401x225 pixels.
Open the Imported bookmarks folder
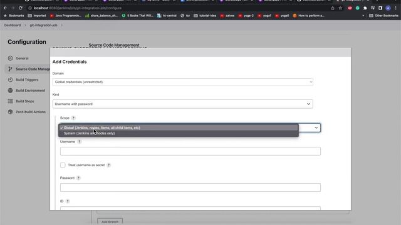pyautogui.click(x=37, y=16)
